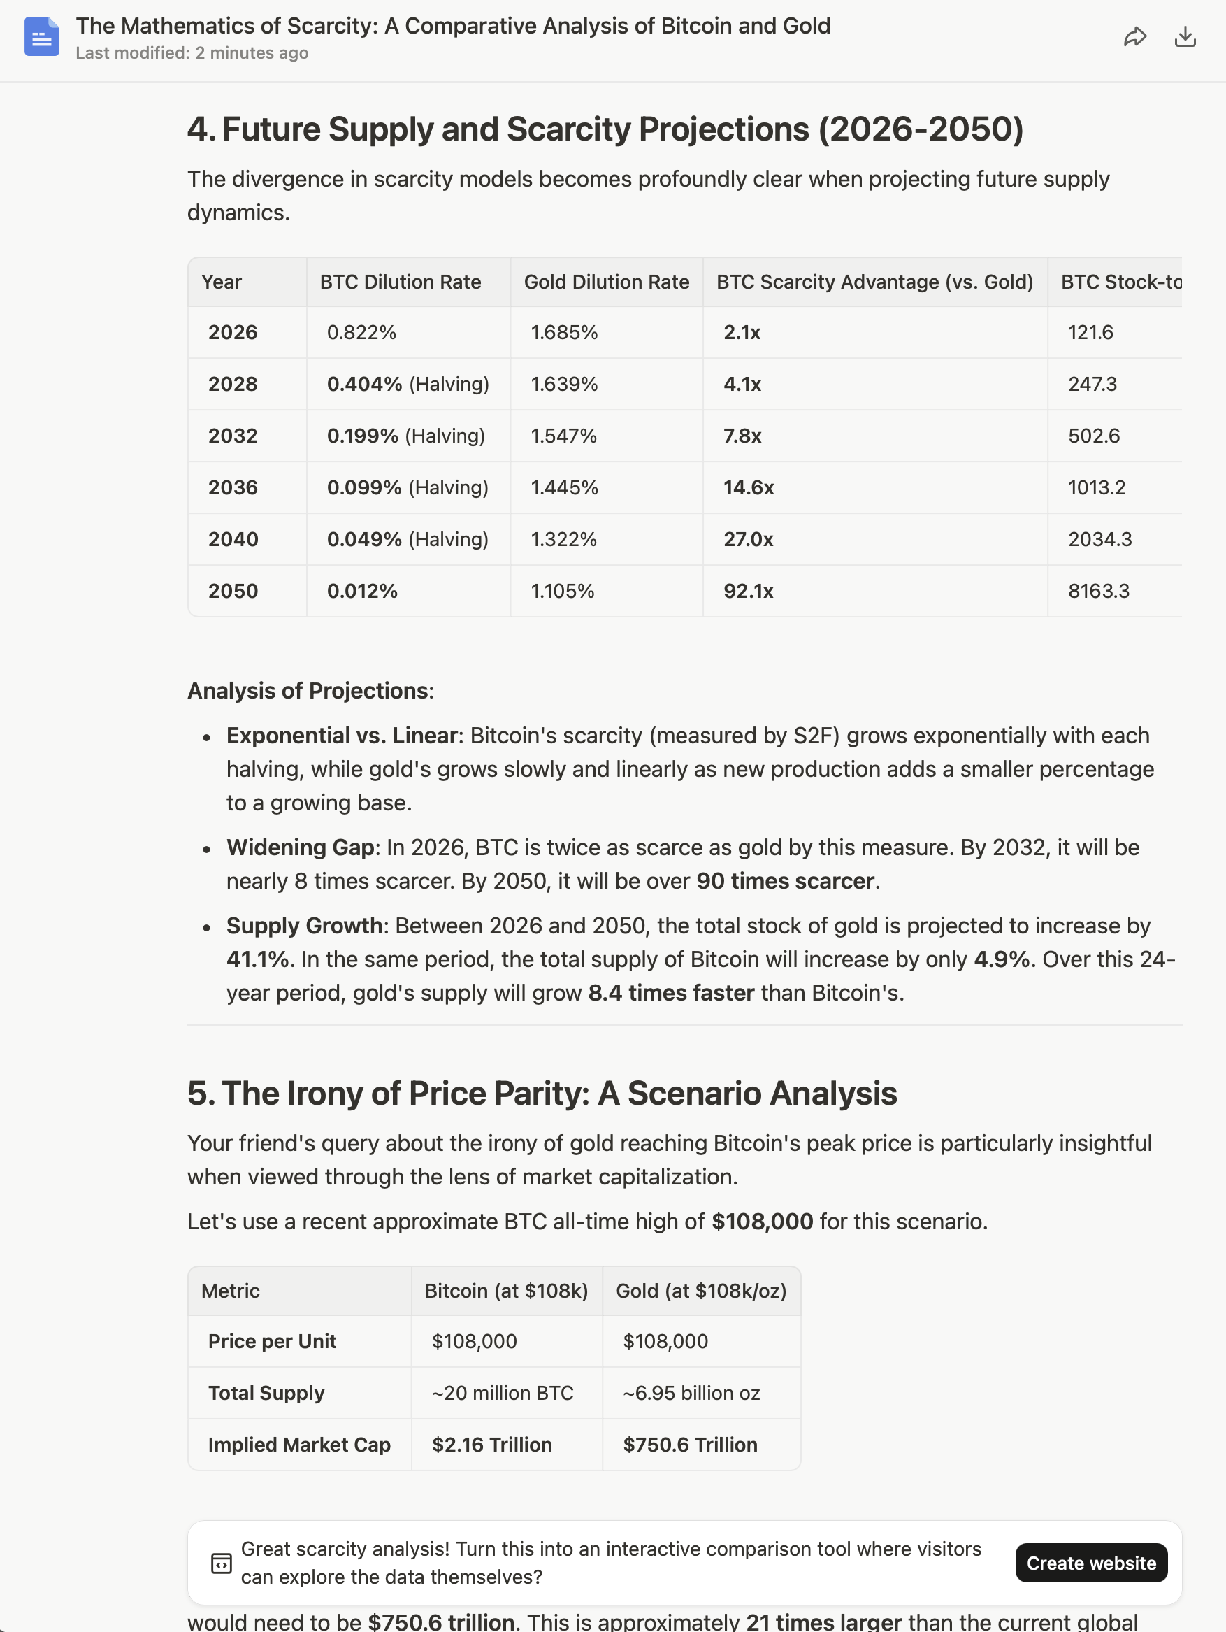Viewport: 1226px width, 1632px height.
Task: Click the 'Bitcoin (at $108k)' column header
Action: click(x=506, y=1290)
